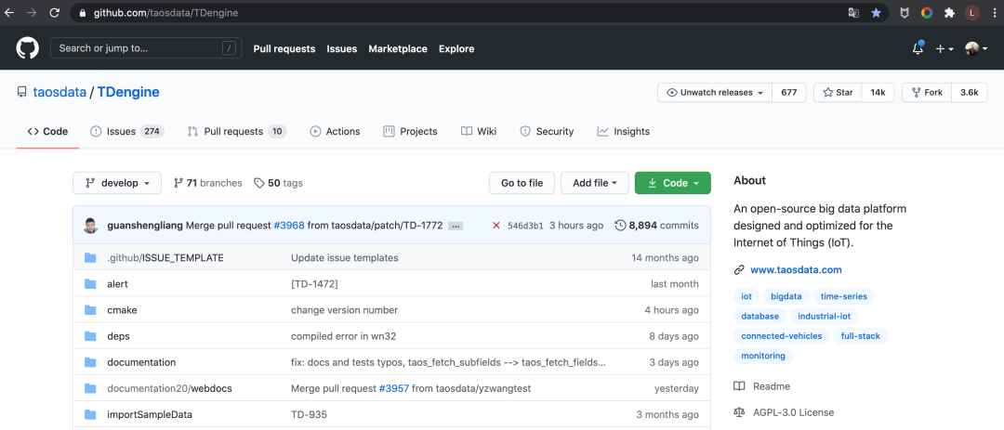Viewport: 1004px width, 430px height.
Task: Go back in browser history
Action: (x=9, y=12)
